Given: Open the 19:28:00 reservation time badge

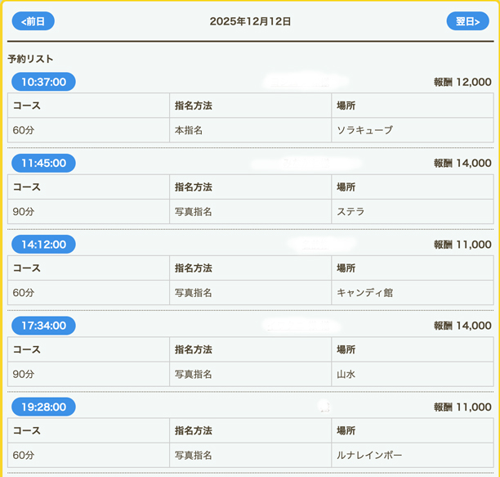Looking at the screenshot, I should (43, 407).
